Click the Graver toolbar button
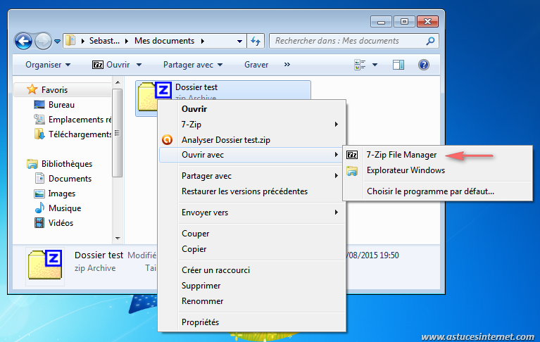This screenshot has width=540, height=342. click(256, 65)
